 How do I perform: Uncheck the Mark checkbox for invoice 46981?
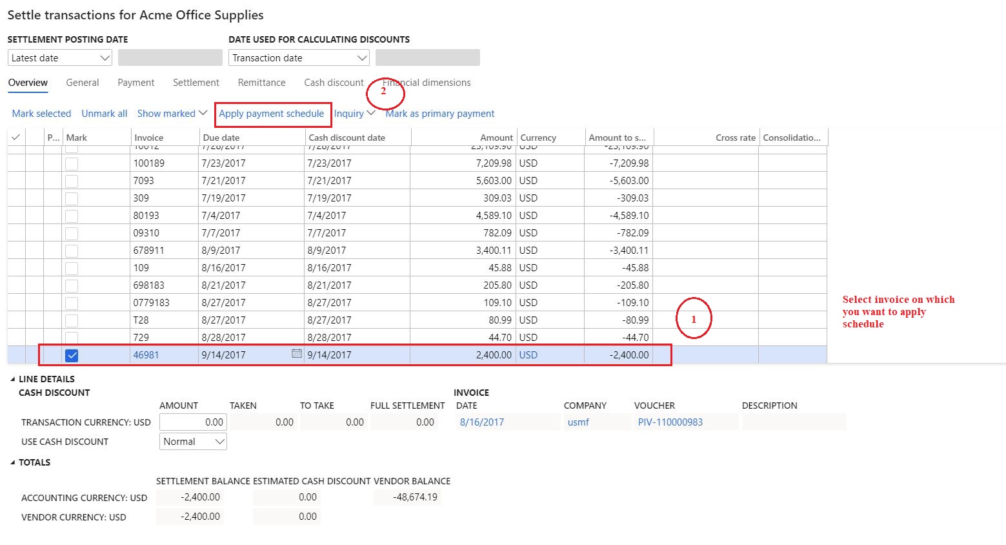(71, 355)
